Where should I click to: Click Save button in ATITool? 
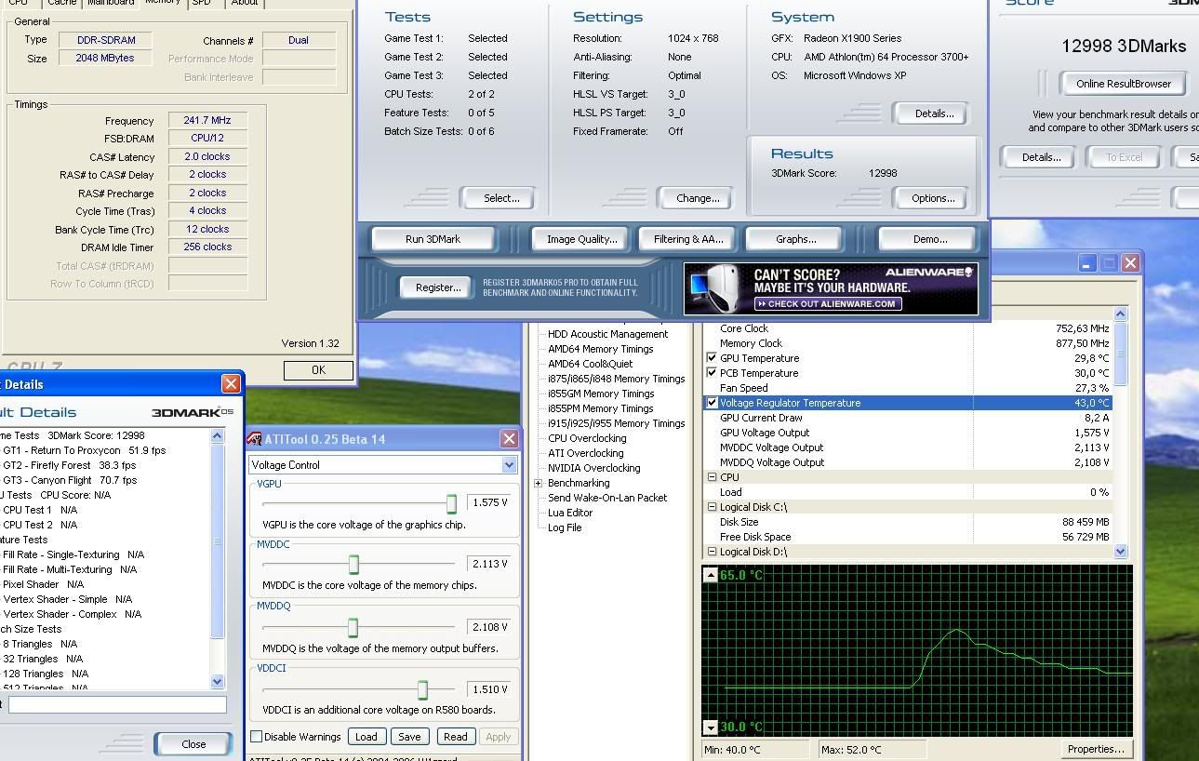(409, 737)
